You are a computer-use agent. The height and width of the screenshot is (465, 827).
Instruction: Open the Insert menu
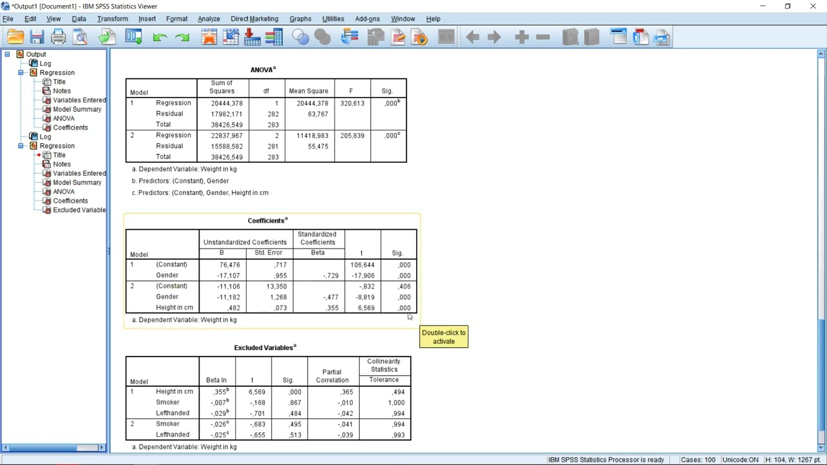(147, 19)
